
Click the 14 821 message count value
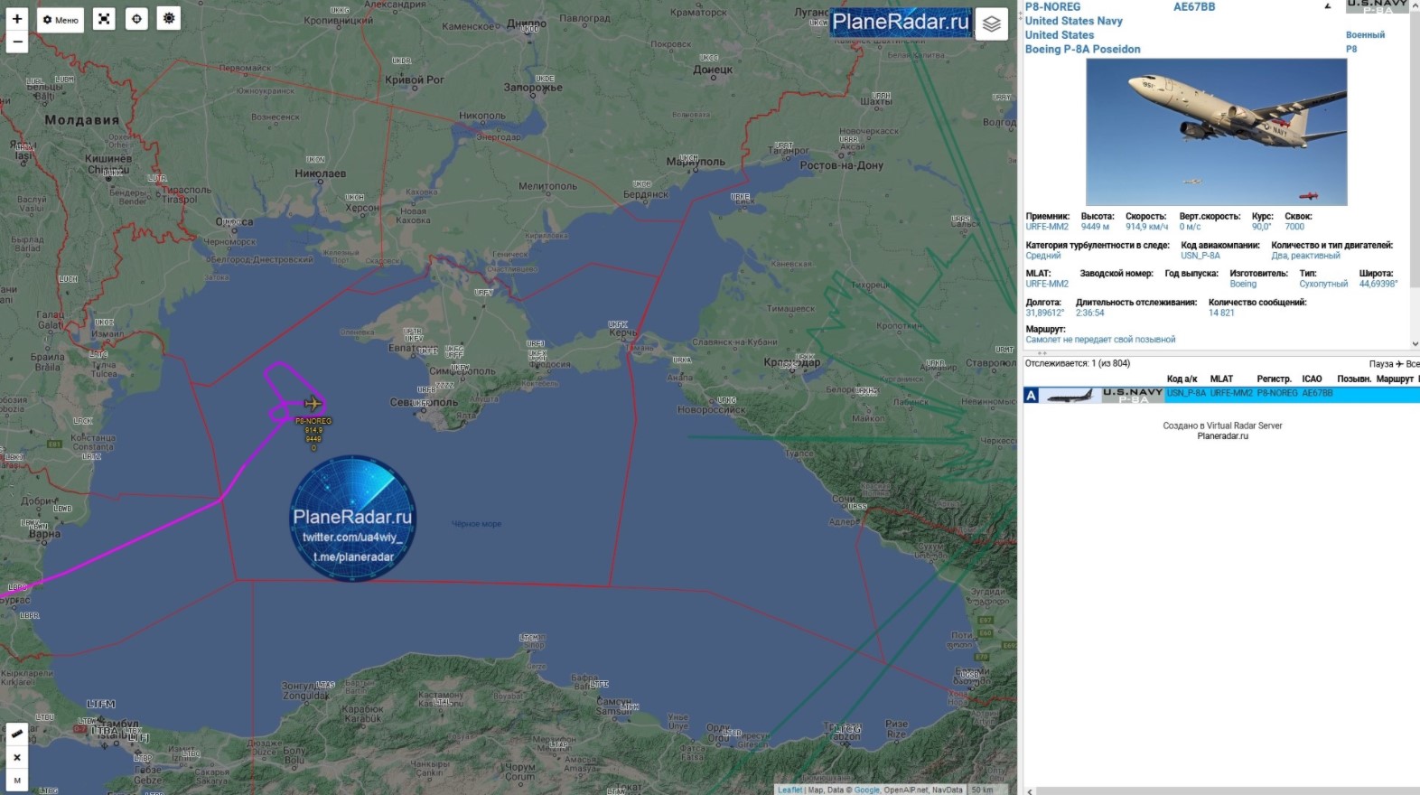pyautogui.click(x=1221, y=313)
